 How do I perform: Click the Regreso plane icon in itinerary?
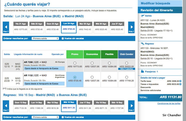click(x=143, y=43)
